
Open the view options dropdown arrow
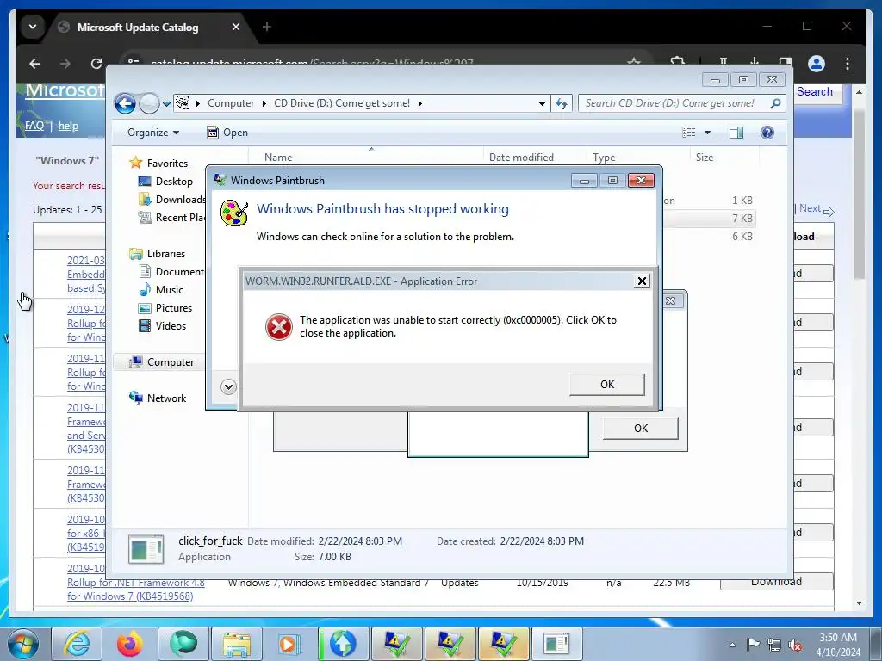[x=708, y=133]
